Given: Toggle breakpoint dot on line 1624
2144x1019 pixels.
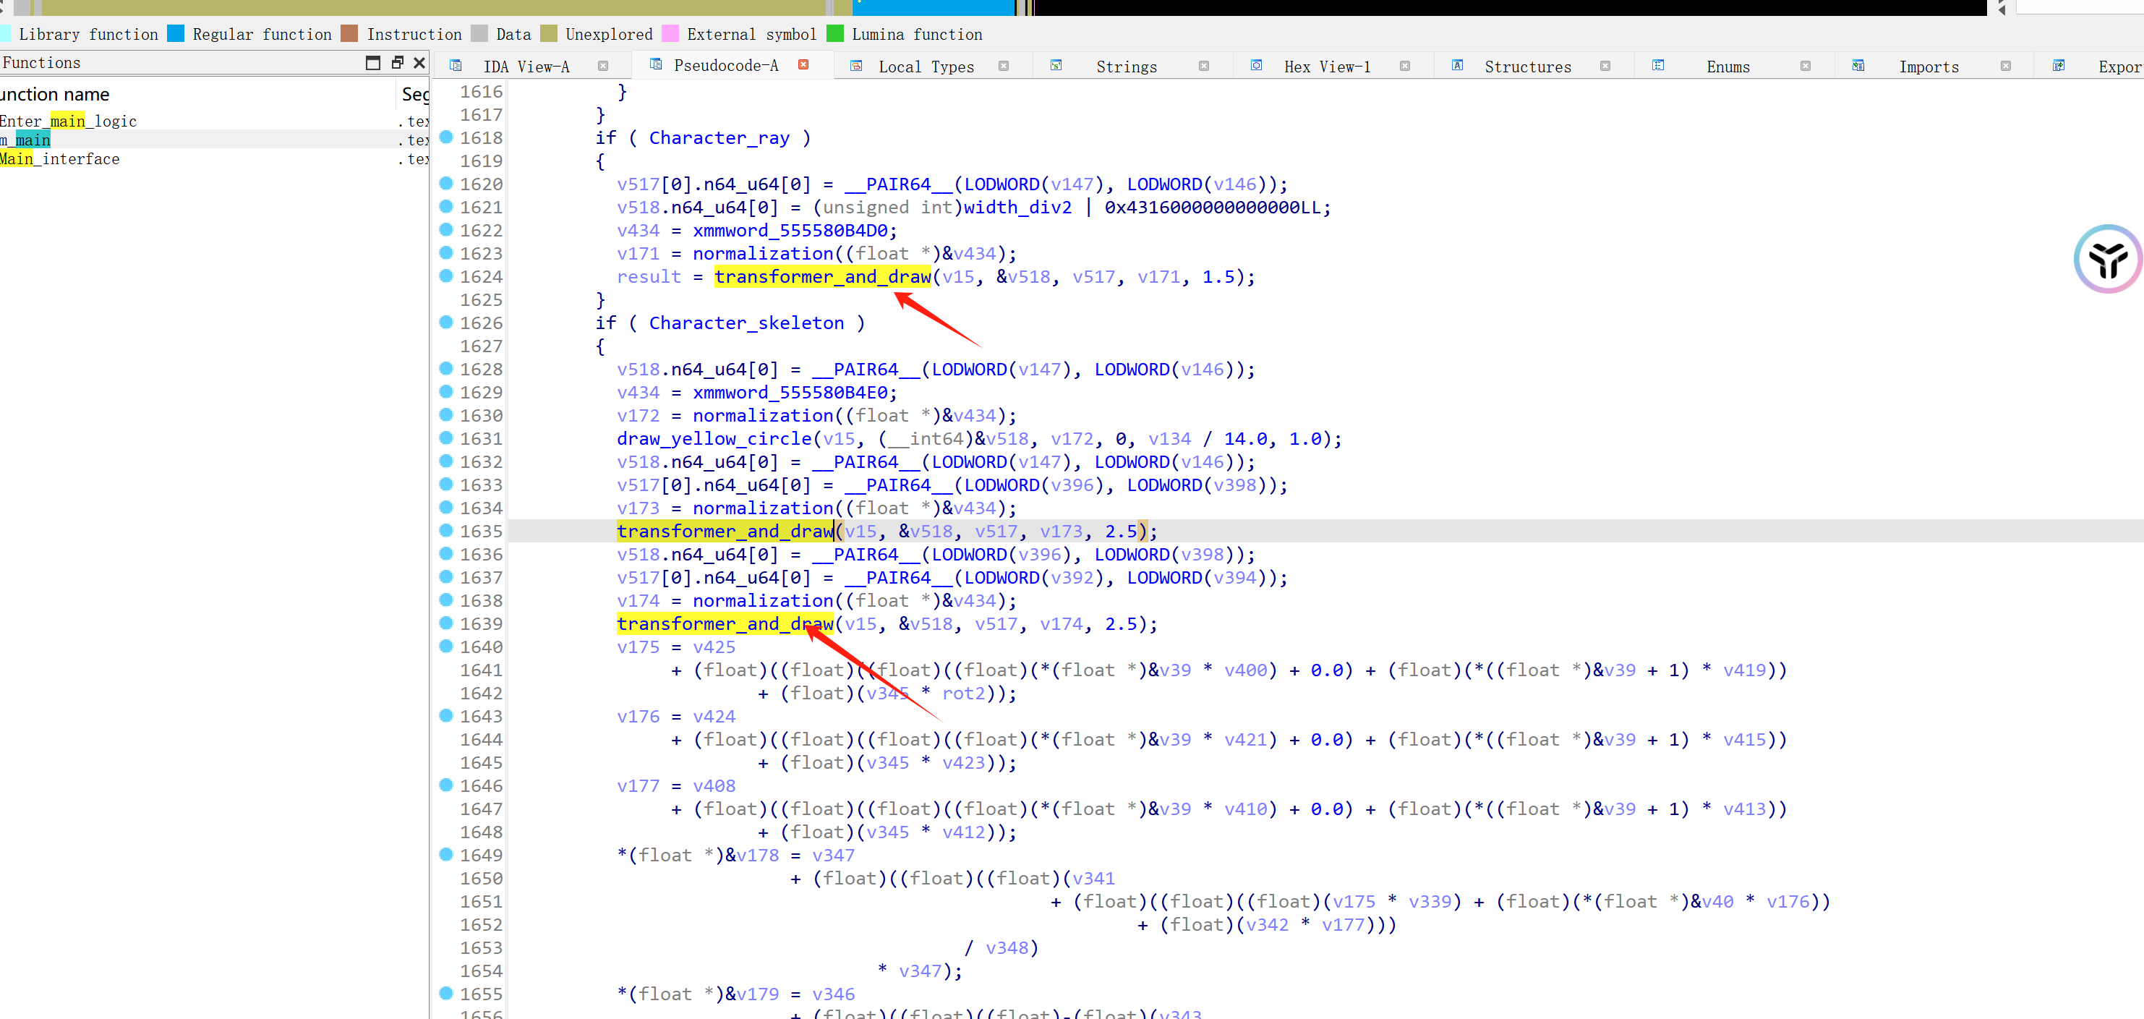Looking at the screenshot, I should pyautogui.click(x=446, y=276).
